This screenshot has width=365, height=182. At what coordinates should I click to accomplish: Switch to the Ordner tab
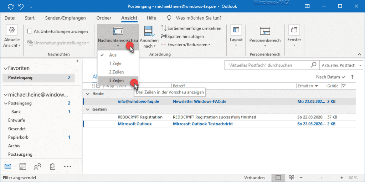coord(104,18)
